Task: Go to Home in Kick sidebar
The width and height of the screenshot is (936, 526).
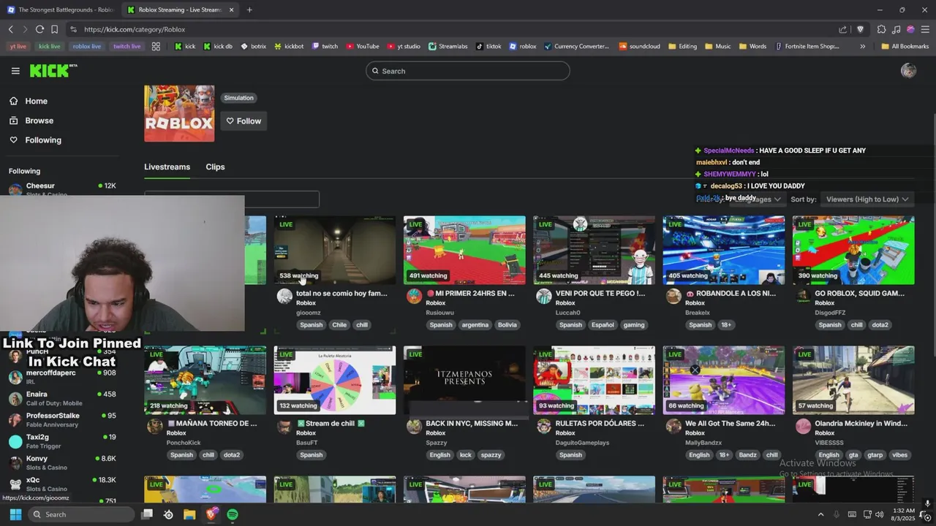Action: tap(36, 101)
